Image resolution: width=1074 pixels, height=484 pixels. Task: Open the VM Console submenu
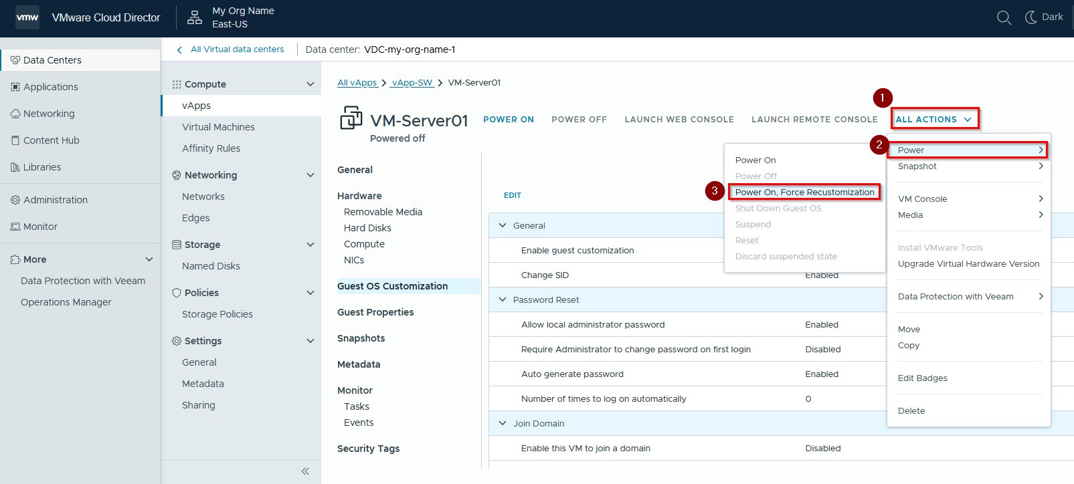point(968,199)
